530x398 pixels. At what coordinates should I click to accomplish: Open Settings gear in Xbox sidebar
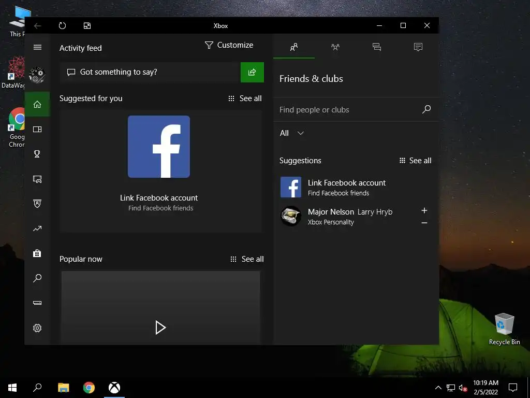tap(37, 328)
